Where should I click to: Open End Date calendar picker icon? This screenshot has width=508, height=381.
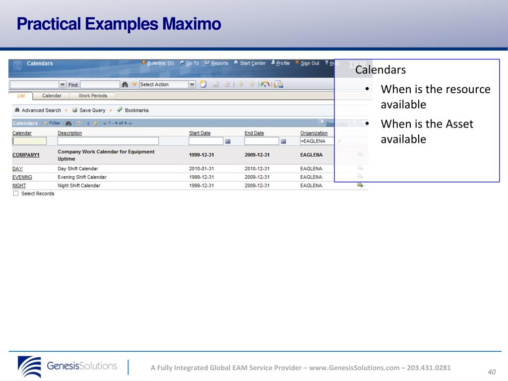pos(283,141)
